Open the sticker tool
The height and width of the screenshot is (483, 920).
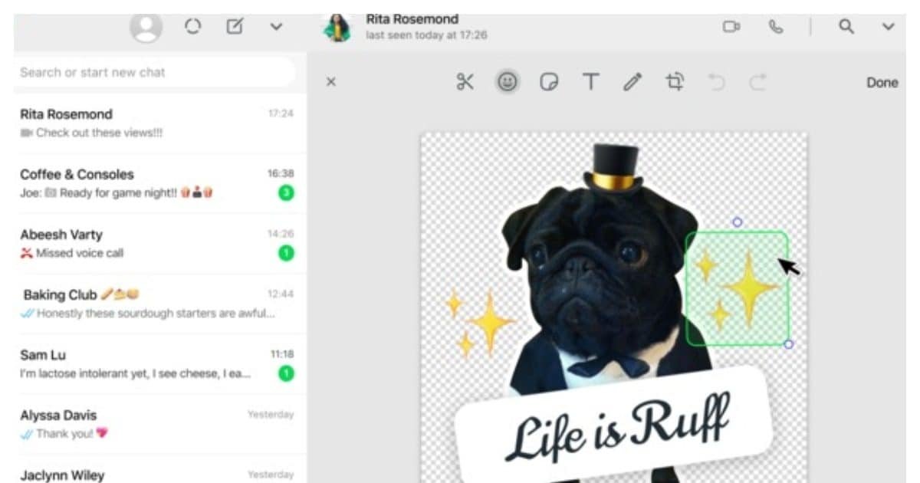click(x=549, y=82)
